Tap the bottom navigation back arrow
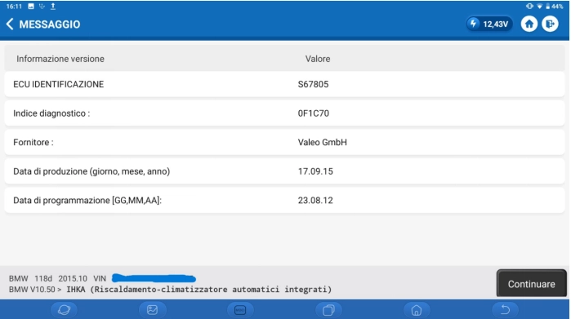This screenshot has width=571, height=319. [505, 310]
